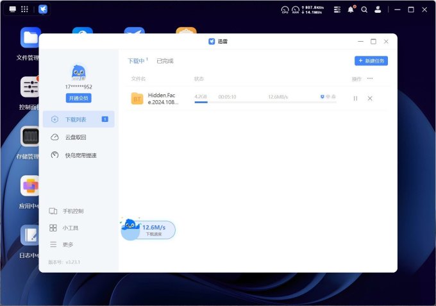
Task: Click the 4.2GB size value
Action: point(201,96)
